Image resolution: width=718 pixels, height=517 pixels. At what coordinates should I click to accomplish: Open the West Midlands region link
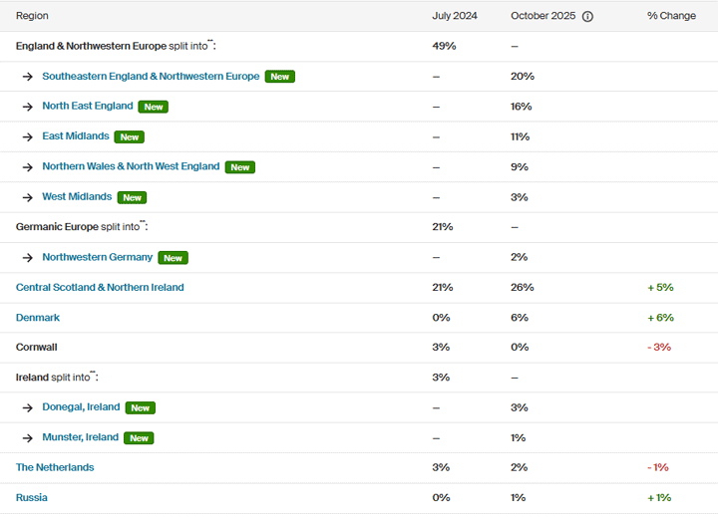coord(77,196)
